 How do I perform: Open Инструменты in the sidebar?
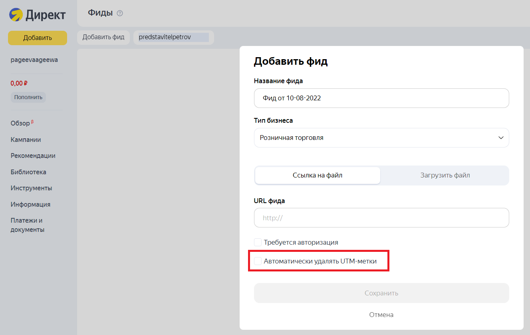(x=32, y=188)
